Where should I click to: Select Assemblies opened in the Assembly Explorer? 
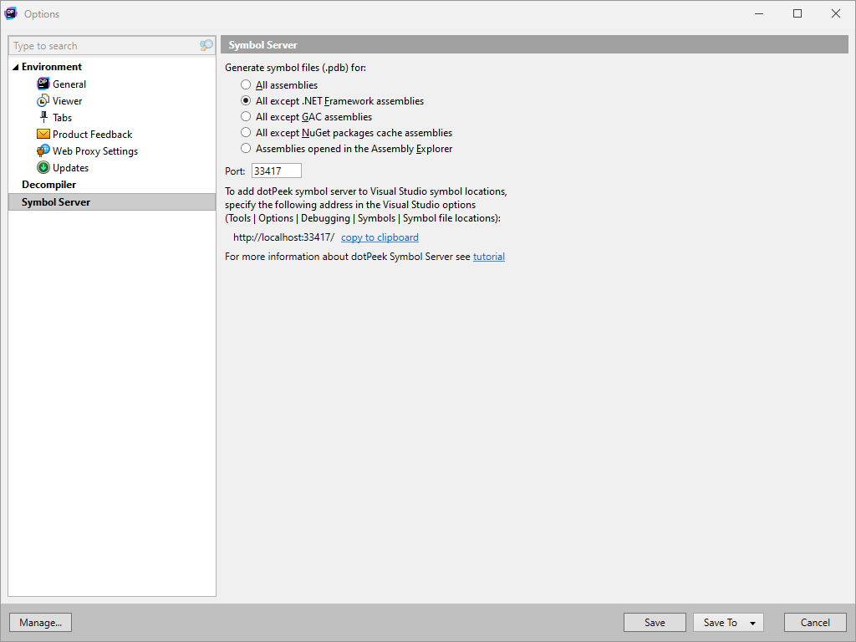pos(246,148)
